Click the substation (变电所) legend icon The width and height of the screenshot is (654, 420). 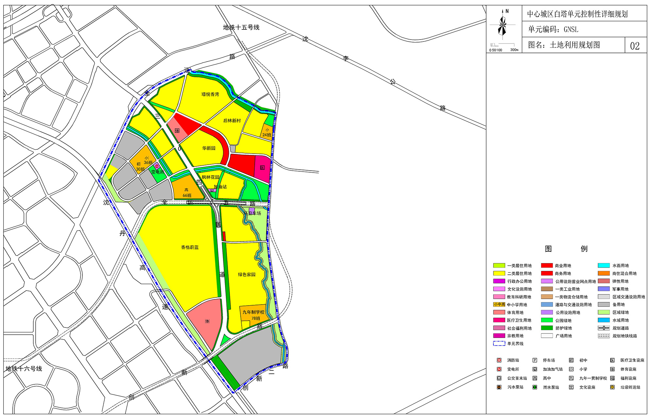coord(499,369)
